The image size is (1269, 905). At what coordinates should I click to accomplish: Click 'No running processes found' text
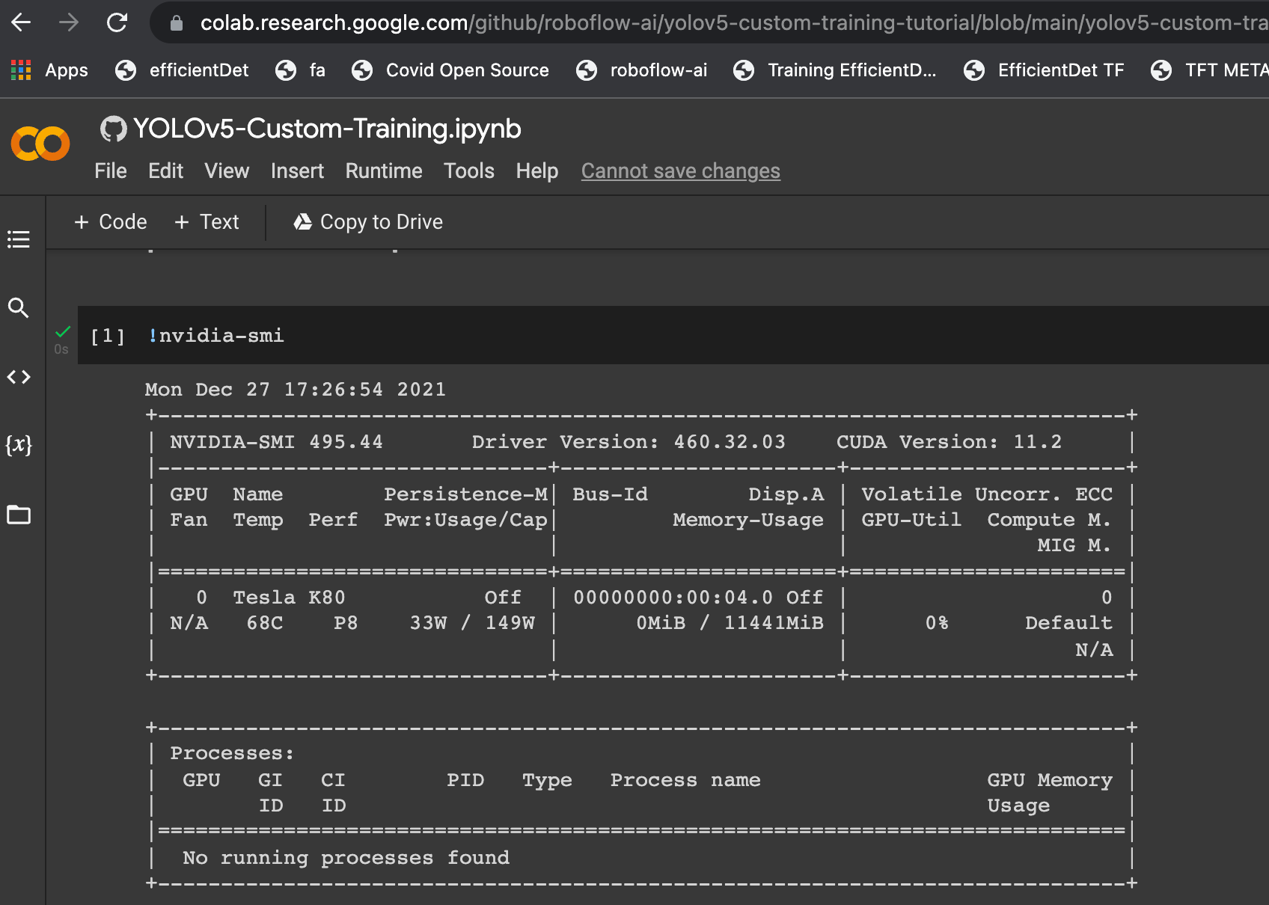click(346, 858)
